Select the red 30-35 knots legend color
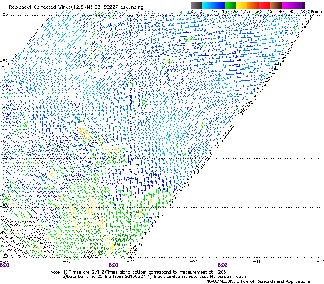The image size is (324, 284). click(x=264, y=5)
